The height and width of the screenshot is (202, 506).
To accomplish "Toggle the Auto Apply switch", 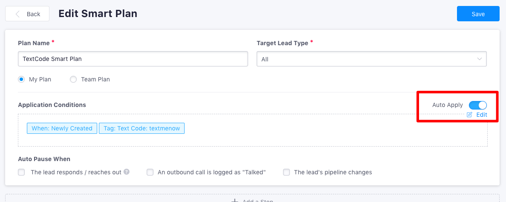I will pyautogui.click(x=477, y=105).
